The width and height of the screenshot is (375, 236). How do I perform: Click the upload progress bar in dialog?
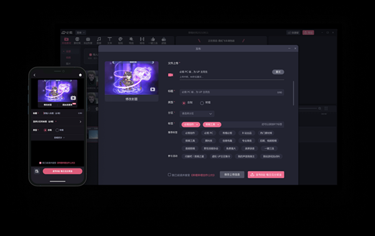click(232, 79)
